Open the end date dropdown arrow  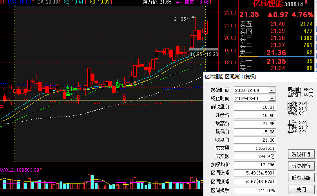click(x=272, y=99)
